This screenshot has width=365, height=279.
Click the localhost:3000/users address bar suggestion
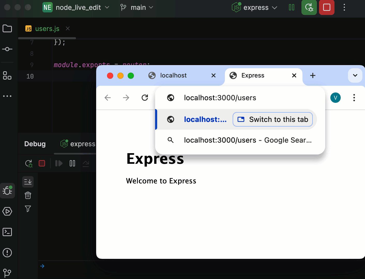(220, 98)
